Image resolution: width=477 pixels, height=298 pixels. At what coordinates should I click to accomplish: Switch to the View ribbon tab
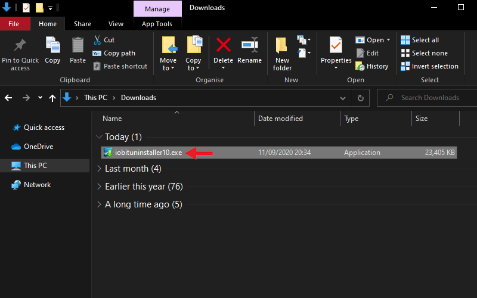tap(116, 24)
